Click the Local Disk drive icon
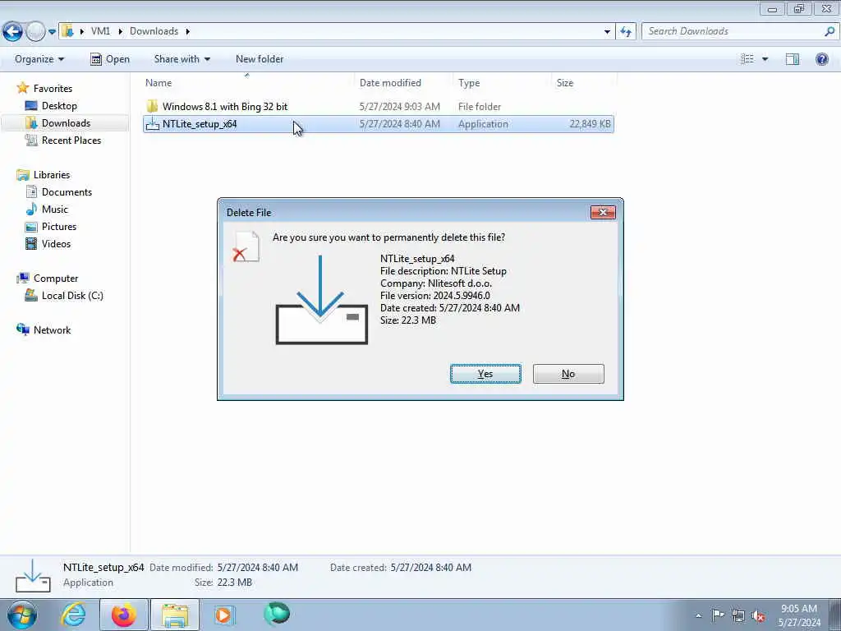This screenshot has width=841, height=631. [31, 296]
